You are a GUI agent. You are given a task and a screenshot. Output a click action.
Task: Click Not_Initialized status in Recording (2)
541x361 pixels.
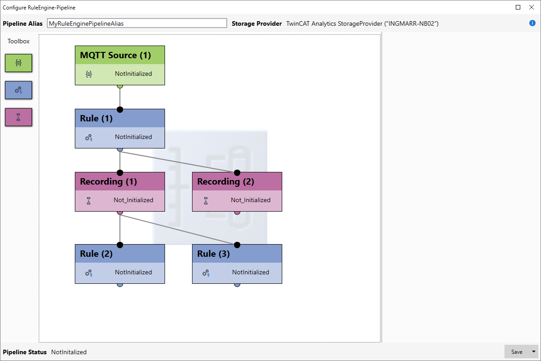pyautogui.click(x=251, y=200)
